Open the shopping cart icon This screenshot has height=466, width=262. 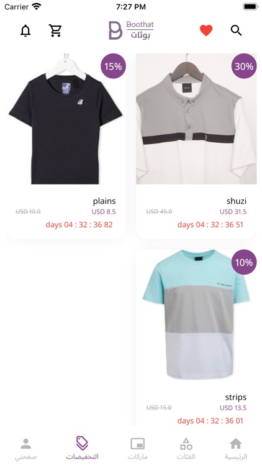[55, 30]
